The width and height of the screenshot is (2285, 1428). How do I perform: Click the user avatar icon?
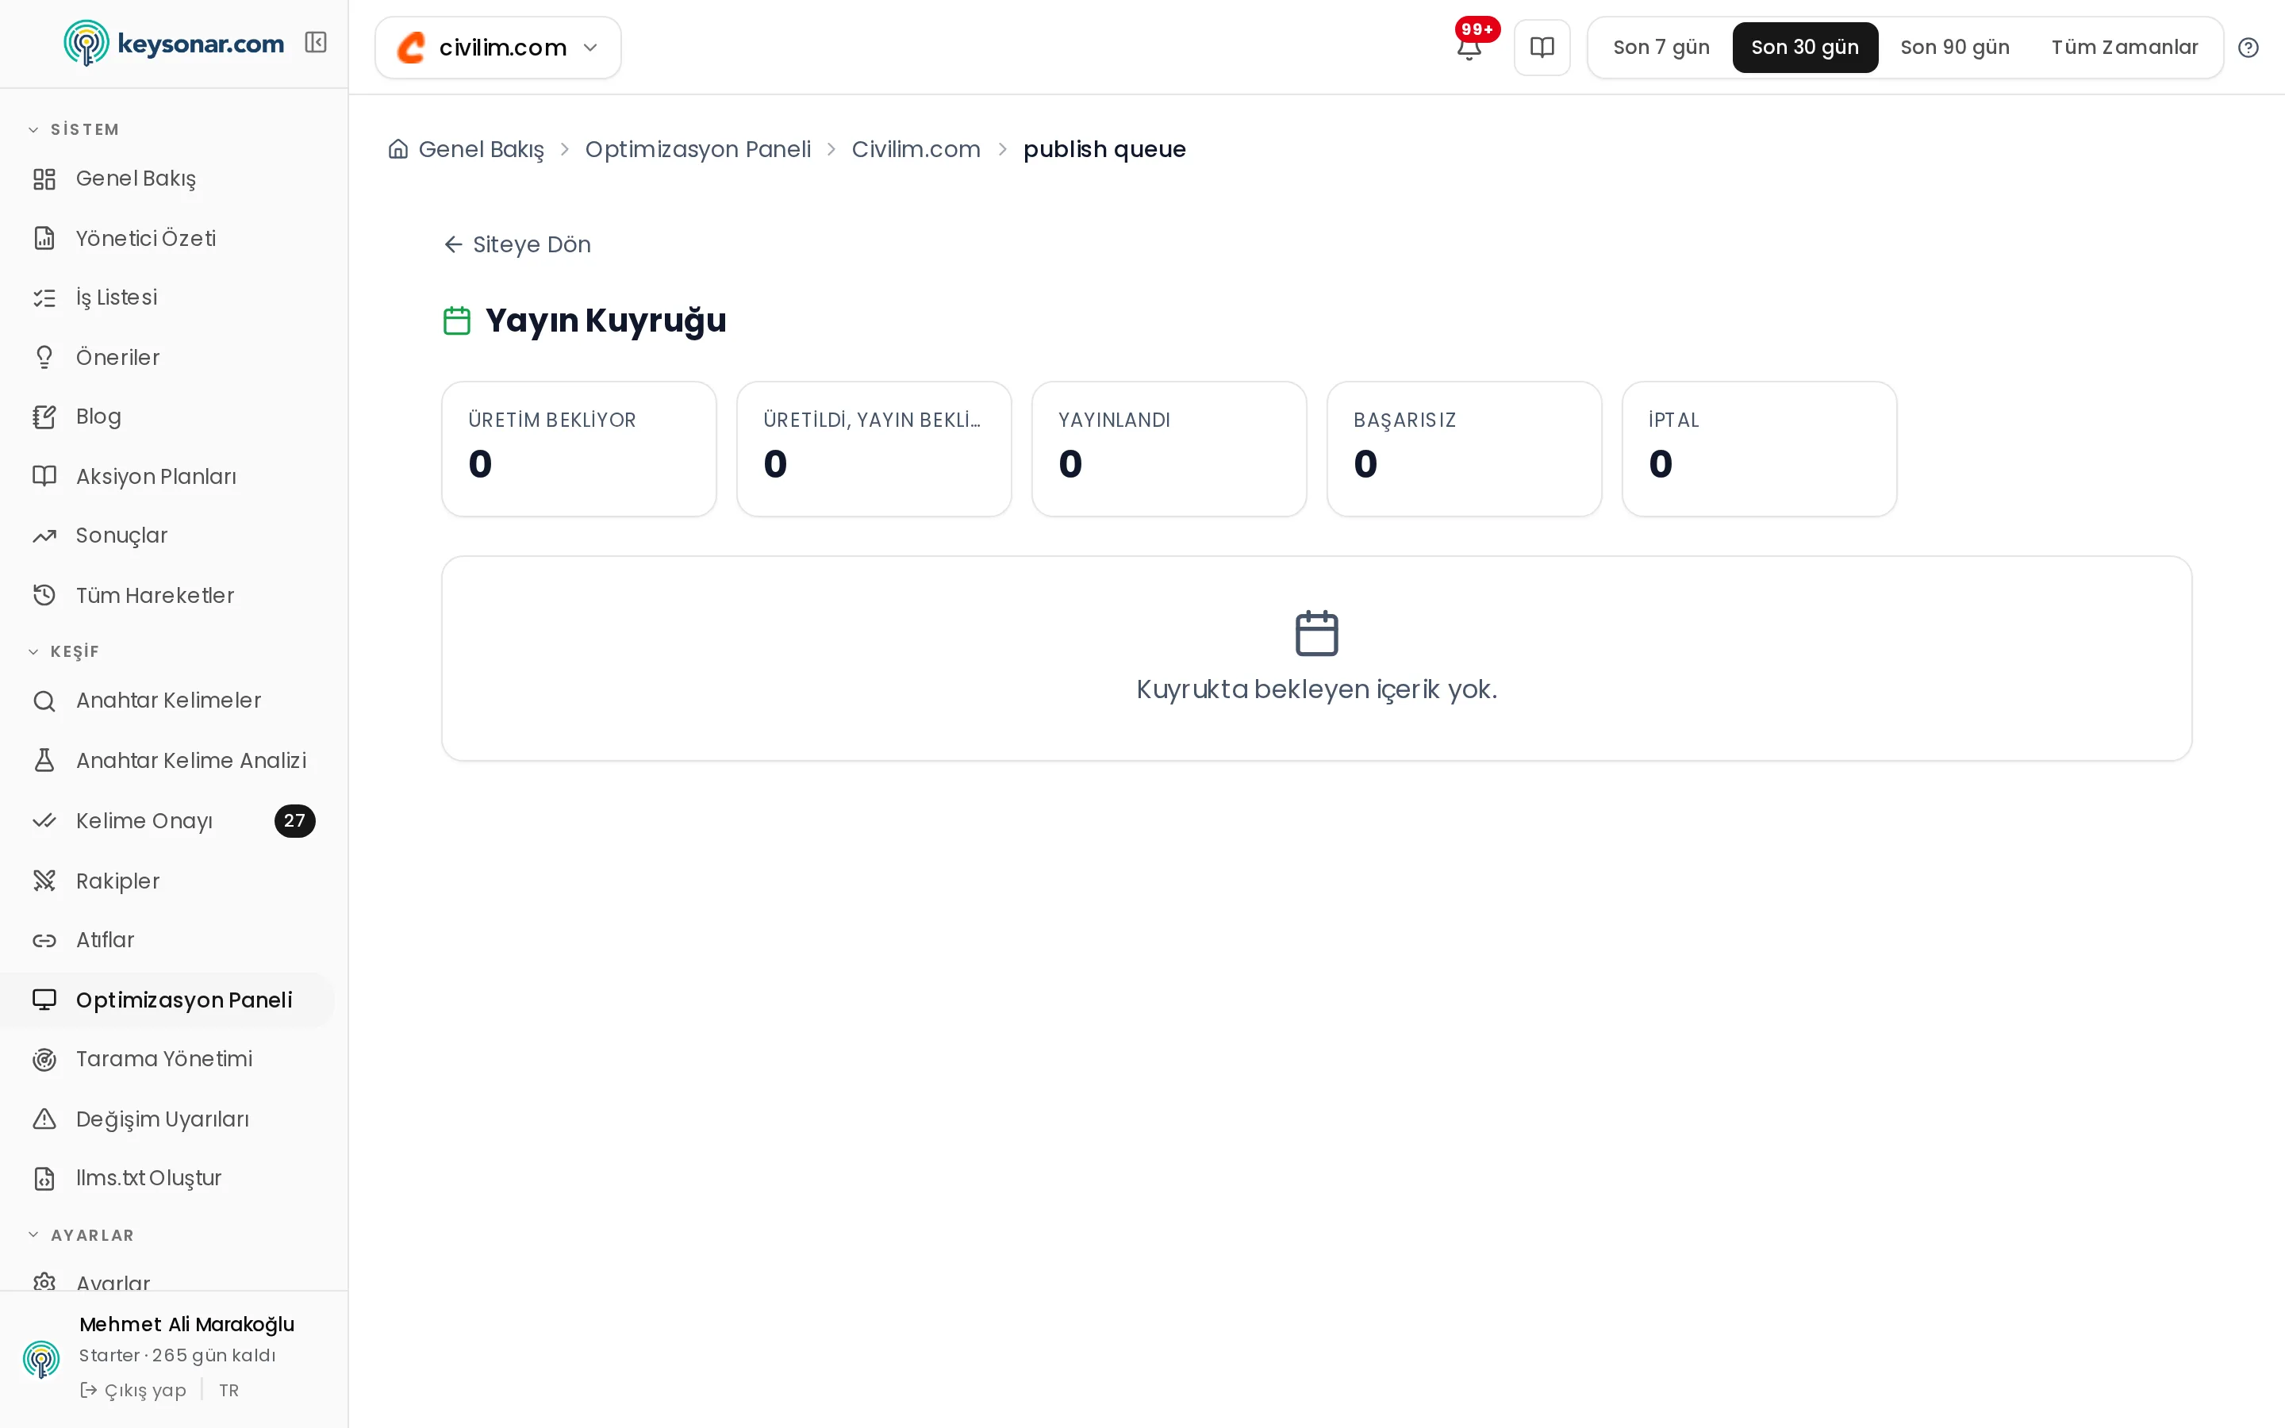click(40, 1359)
